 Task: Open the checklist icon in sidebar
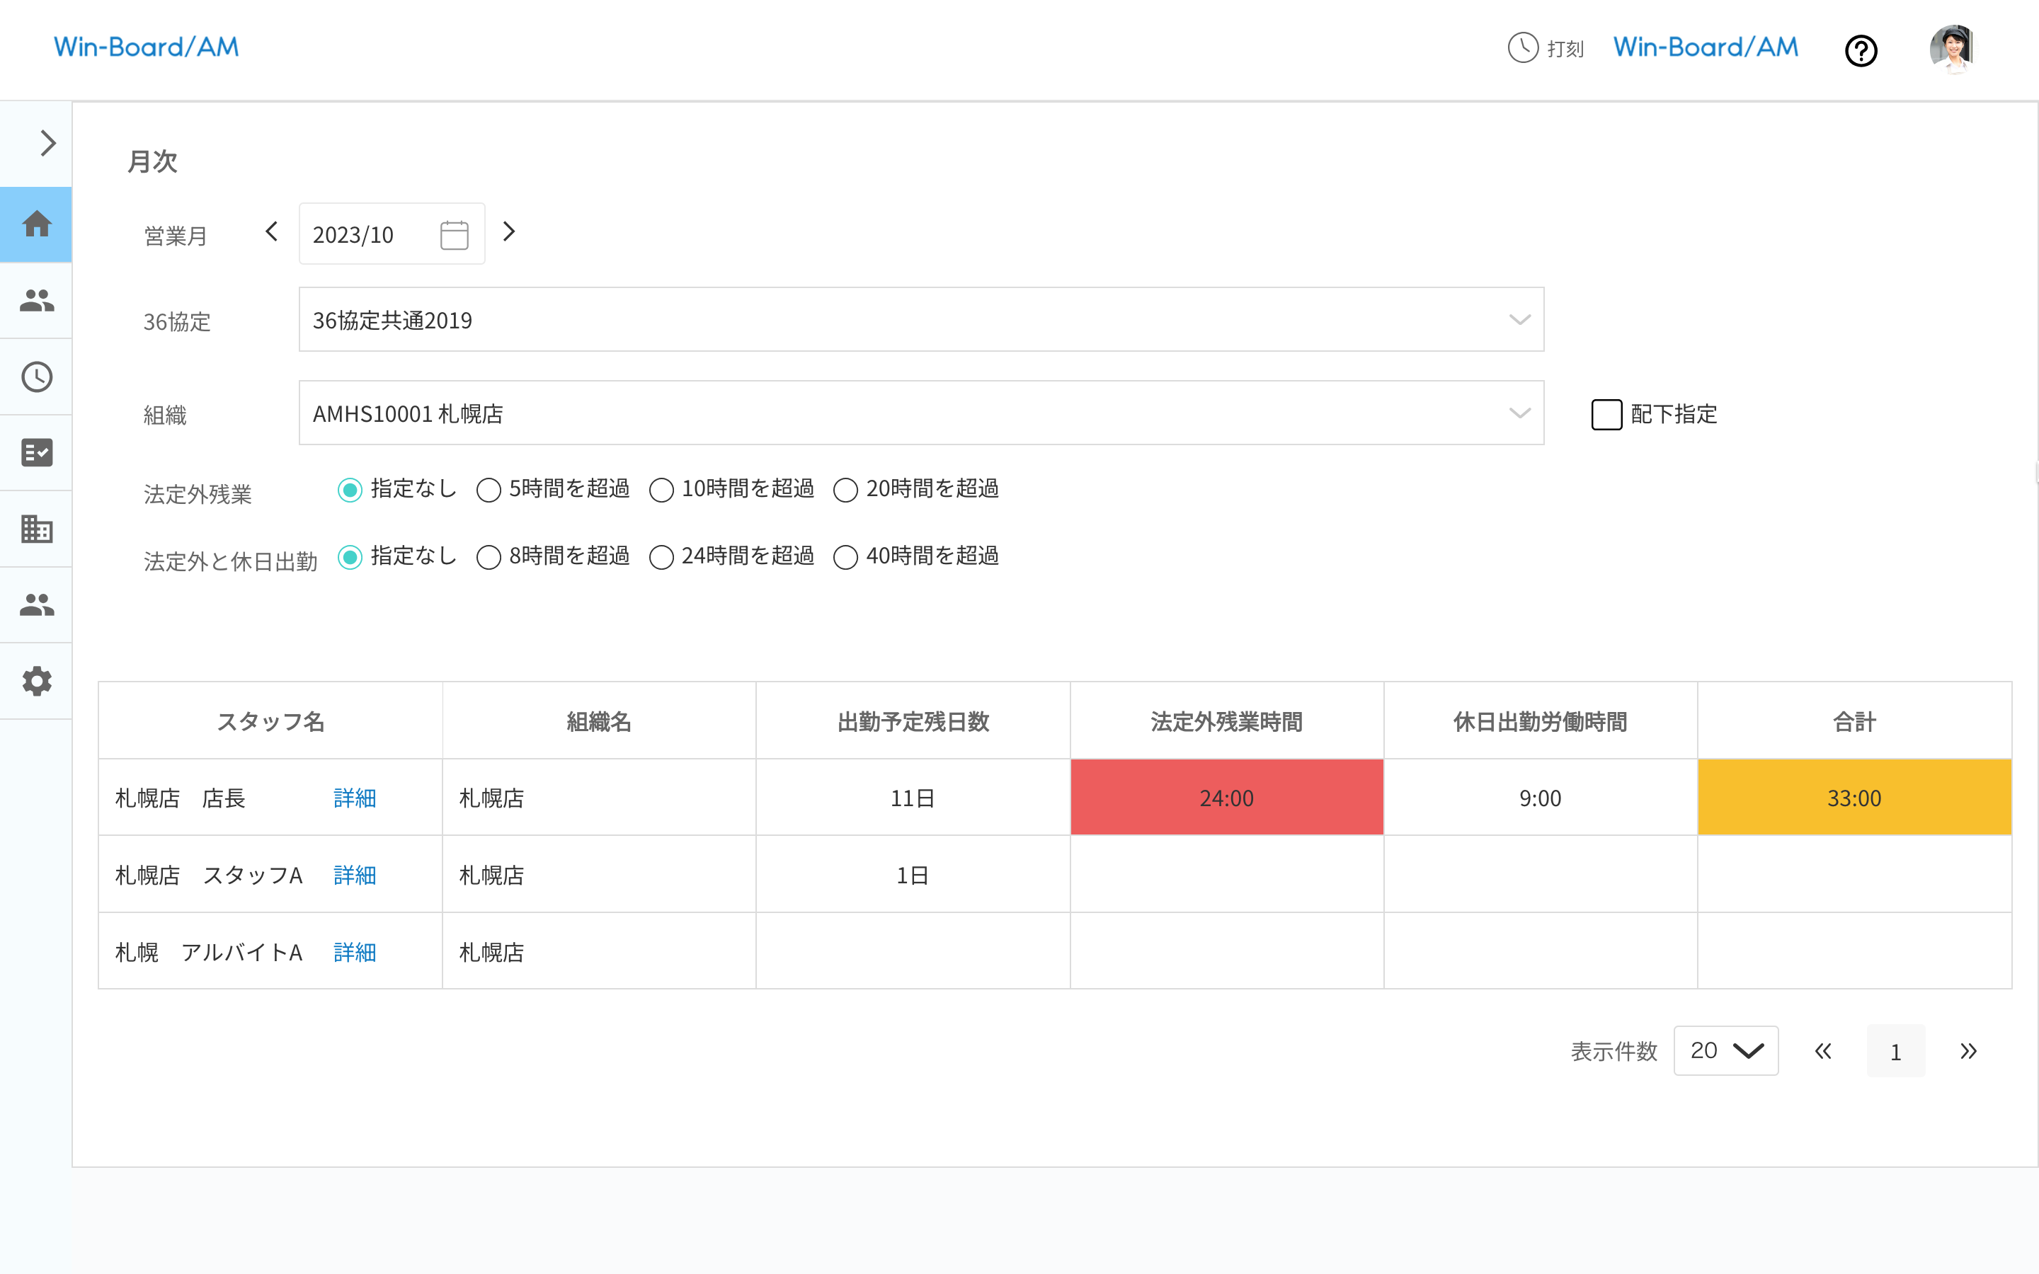pos(36,452)
